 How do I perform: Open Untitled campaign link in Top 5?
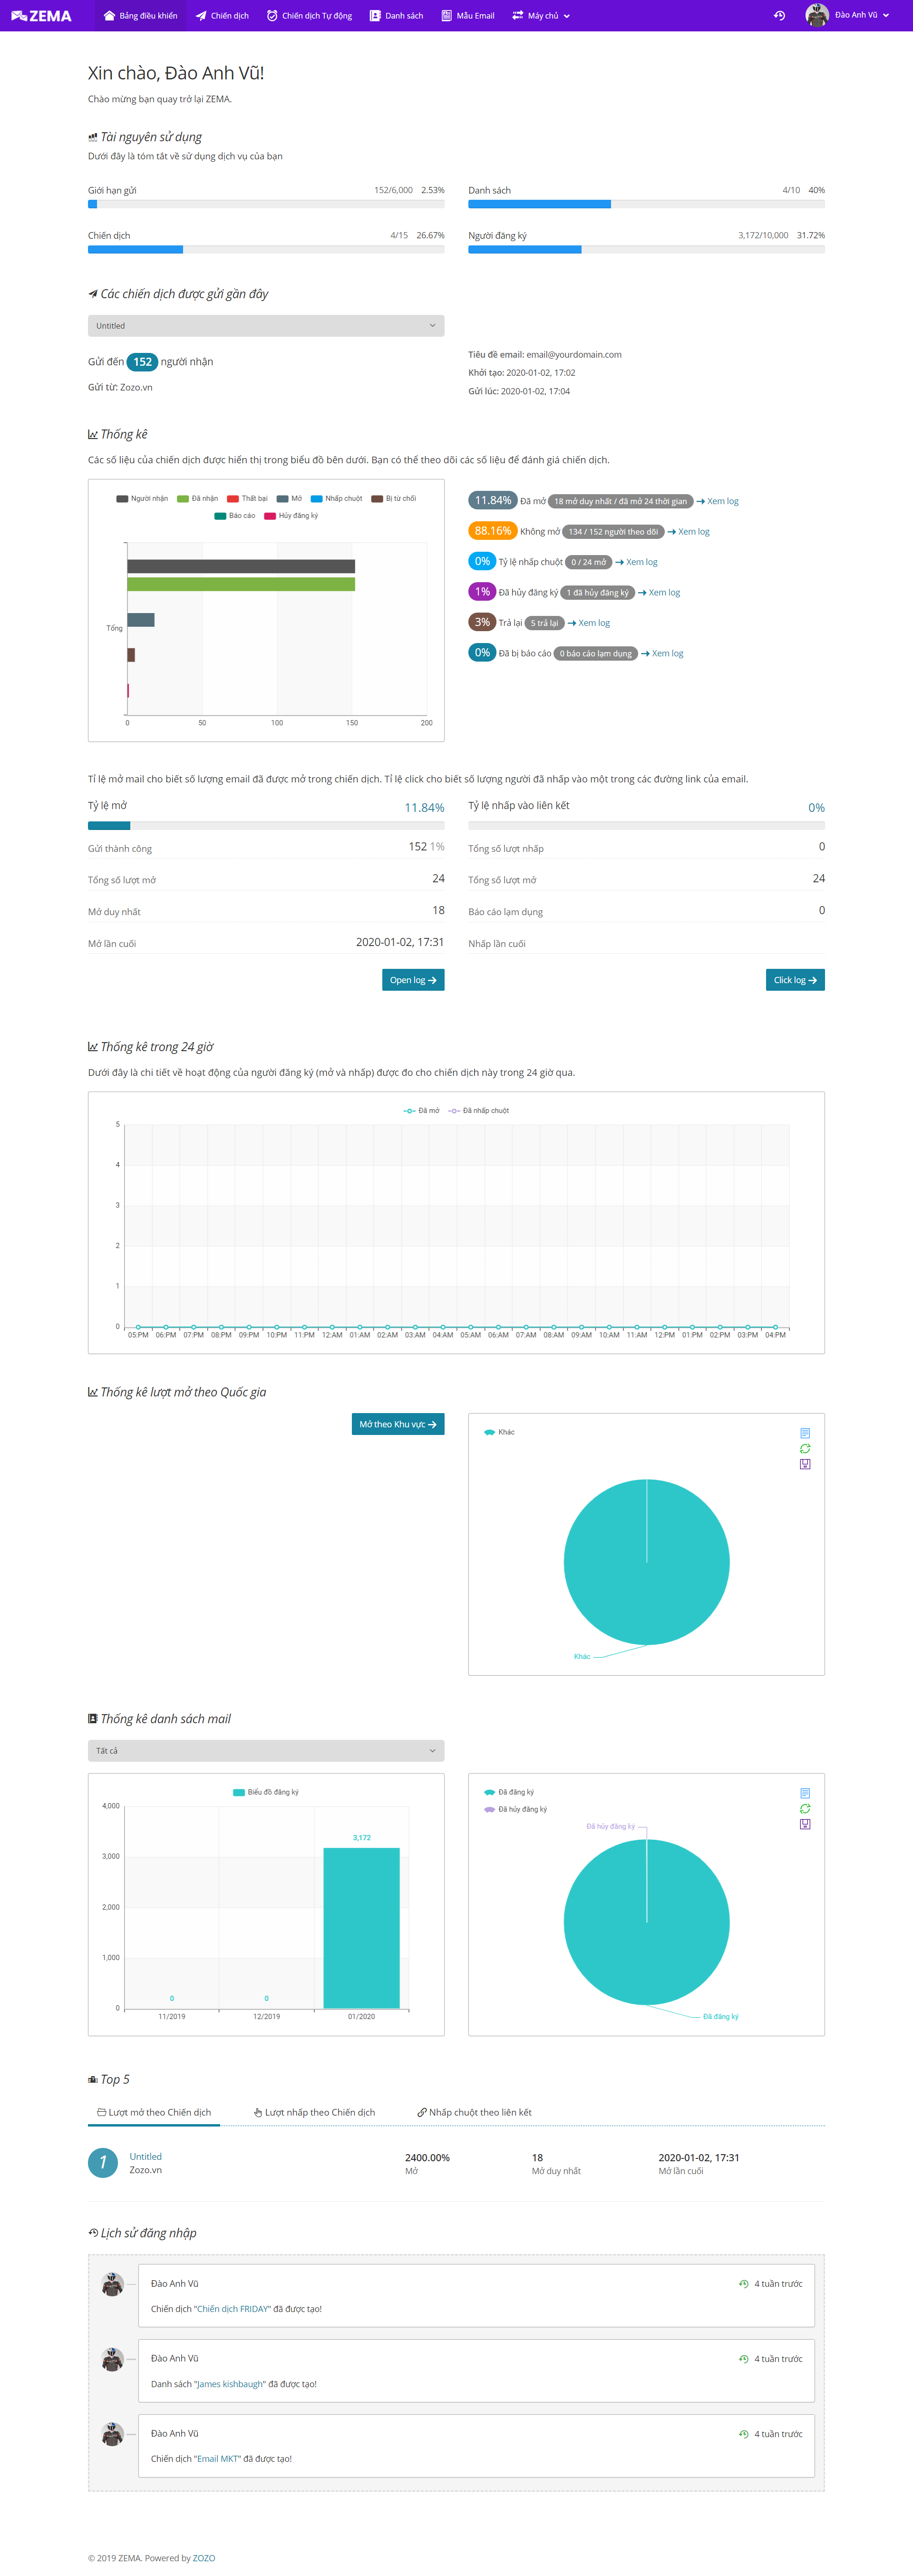coord(145,2156)
